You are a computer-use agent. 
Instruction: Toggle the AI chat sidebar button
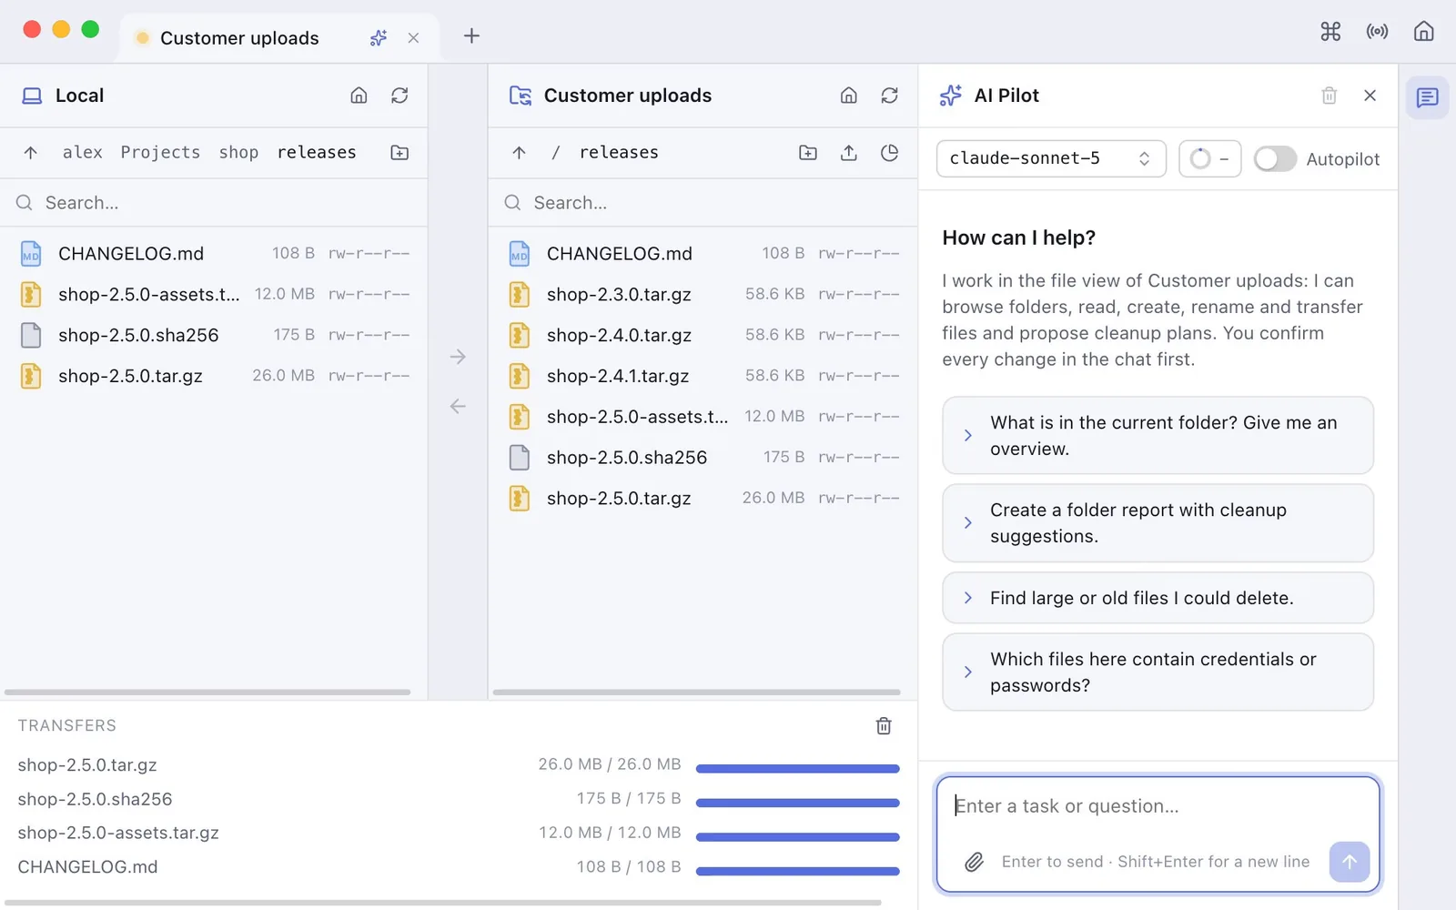[1427, 97]
